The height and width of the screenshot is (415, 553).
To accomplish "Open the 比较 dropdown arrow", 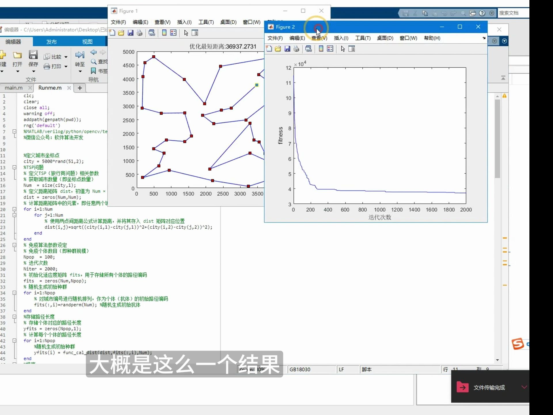I will (66, 57).
